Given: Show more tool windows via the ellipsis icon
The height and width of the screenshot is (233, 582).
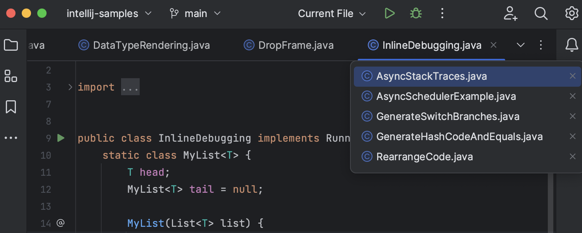Looking at the screenshot, I should [x=11, y=138].
